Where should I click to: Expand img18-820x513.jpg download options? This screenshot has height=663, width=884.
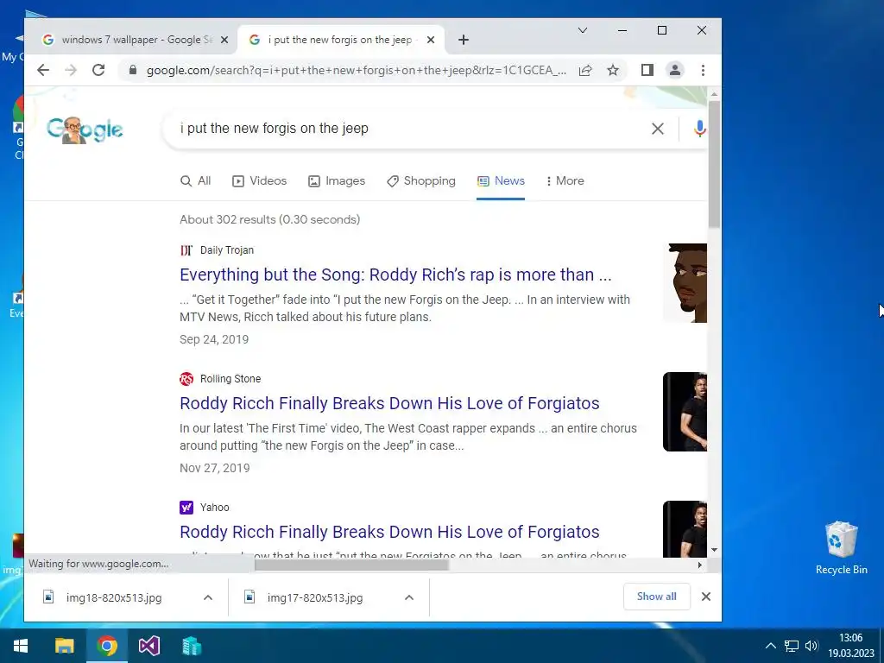pyautogui.click(x=208, y=597)
